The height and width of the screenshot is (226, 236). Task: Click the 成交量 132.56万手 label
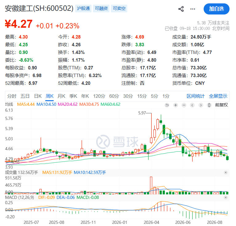click(22, 173)
